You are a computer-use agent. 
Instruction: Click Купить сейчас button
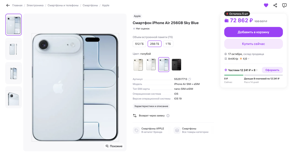click(253, 44)
